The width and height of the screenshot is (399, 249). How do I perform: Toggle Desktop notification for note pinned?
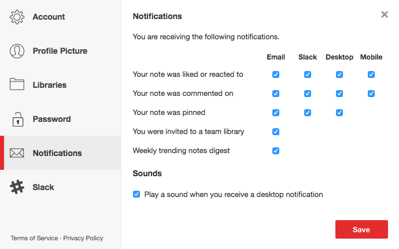coord(339,113)
